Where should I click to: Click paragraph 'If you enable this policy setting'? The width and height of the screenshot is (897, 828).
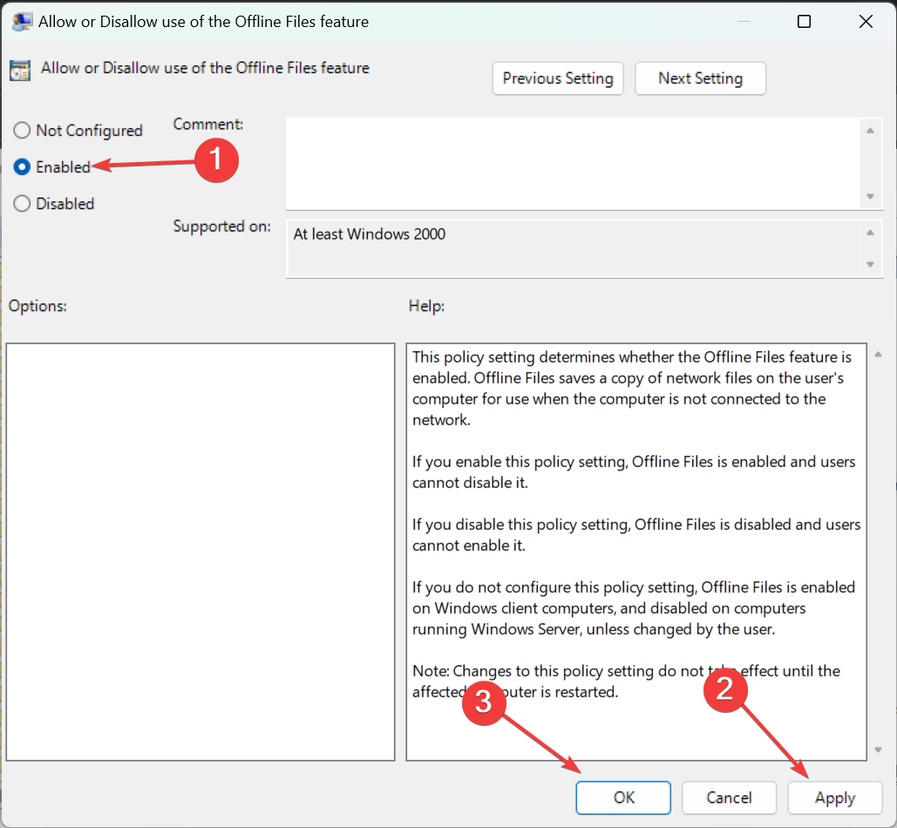point(634,472)
